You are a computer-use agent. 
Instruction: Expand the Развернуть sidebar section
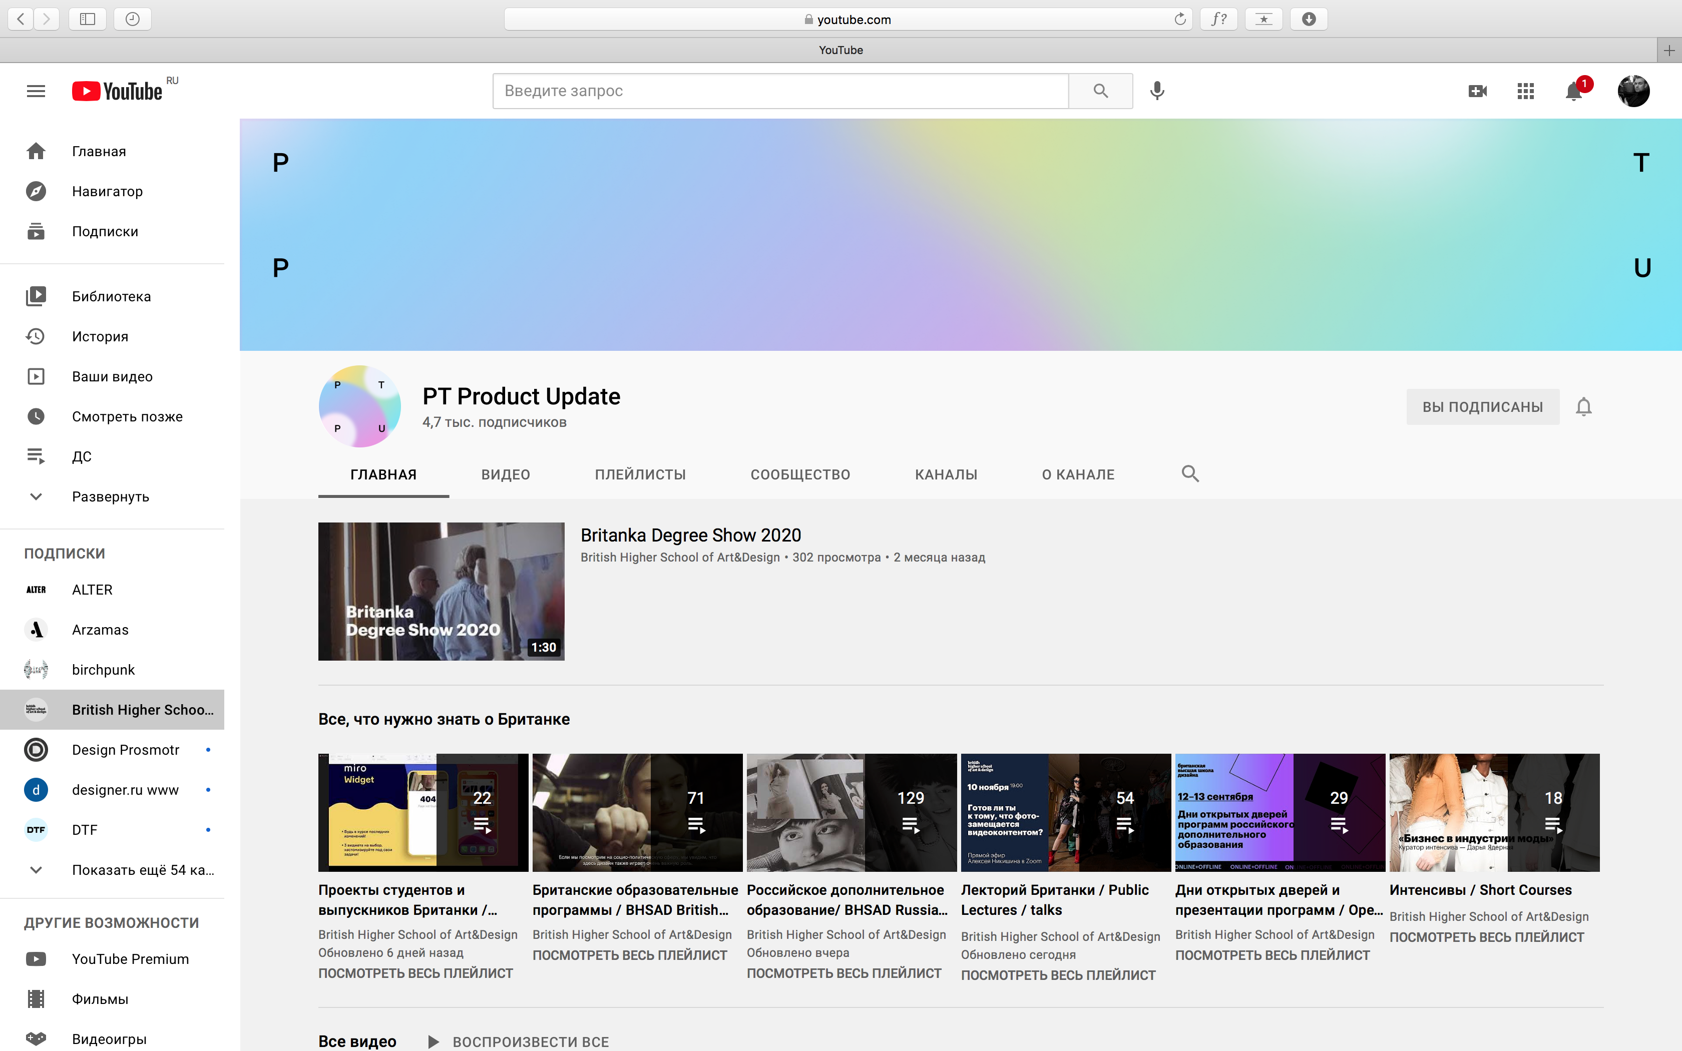pyautogui.click(x=111, y=496)
